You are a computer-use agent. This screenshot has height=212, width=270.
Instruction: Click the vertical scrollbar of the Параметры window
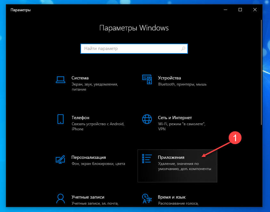261,72
